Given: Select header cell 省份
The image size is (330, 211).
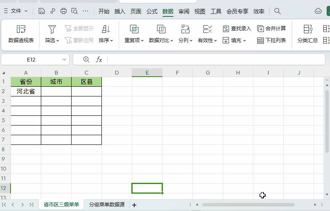Looking at the screenshot, I should click(26, 82).
